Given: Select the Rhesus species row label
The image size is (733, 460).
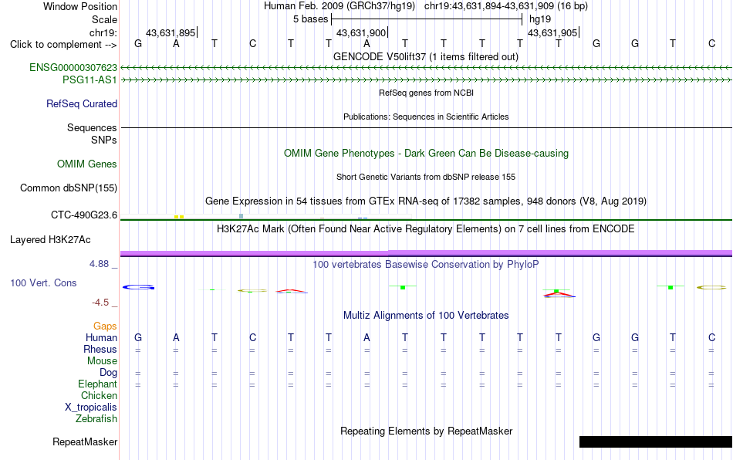Looking at the screenshot, I should [x=100, y=349].
